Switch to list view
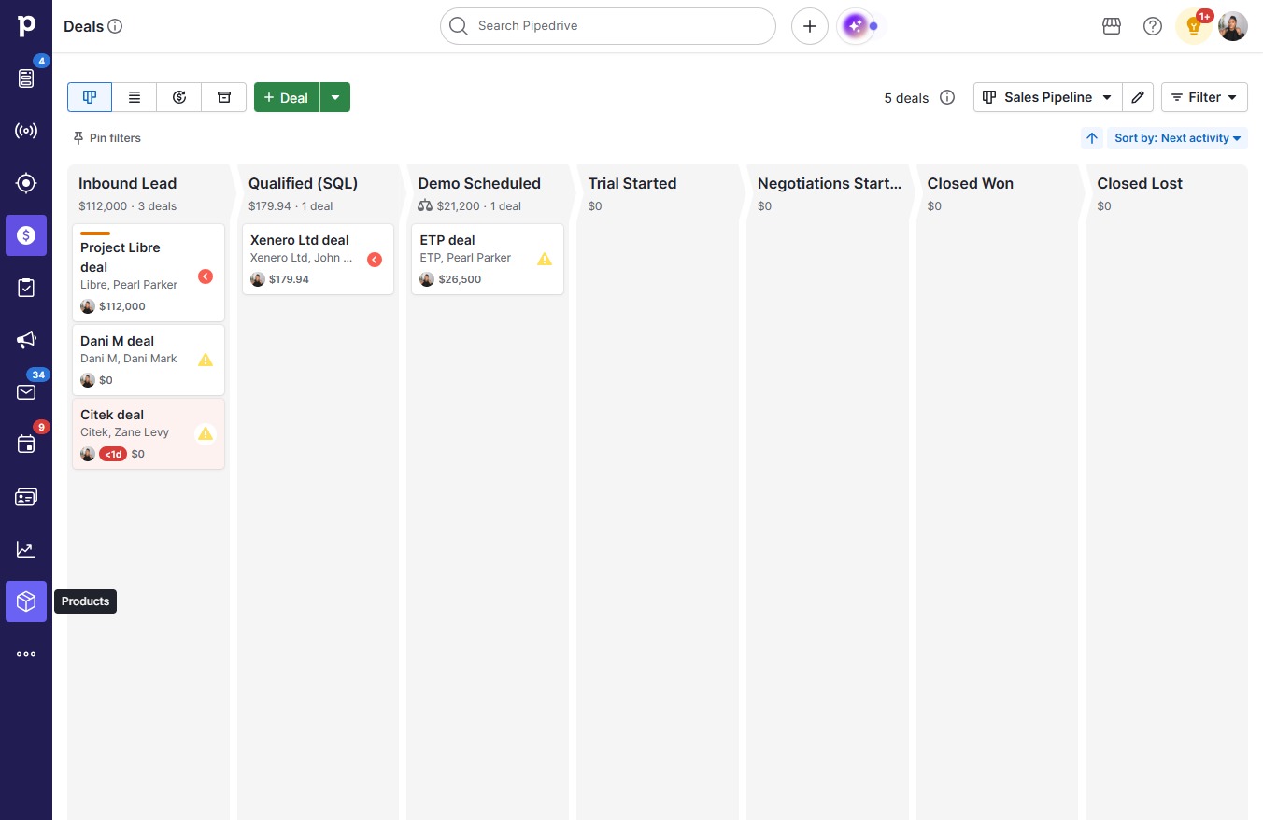1263x820 pixels. point(135,97)
